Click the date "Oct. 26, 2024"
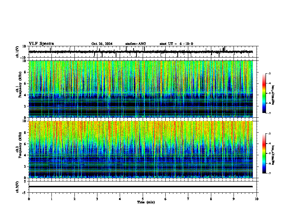This screenshot has width=289, height=223. [102, 44]
